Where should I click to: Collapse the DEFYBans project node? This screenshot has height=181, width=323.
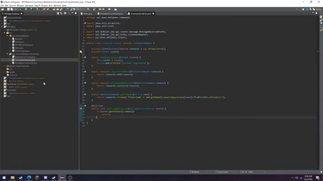2,27
